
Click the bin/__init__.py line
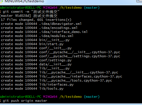point(35,40)
